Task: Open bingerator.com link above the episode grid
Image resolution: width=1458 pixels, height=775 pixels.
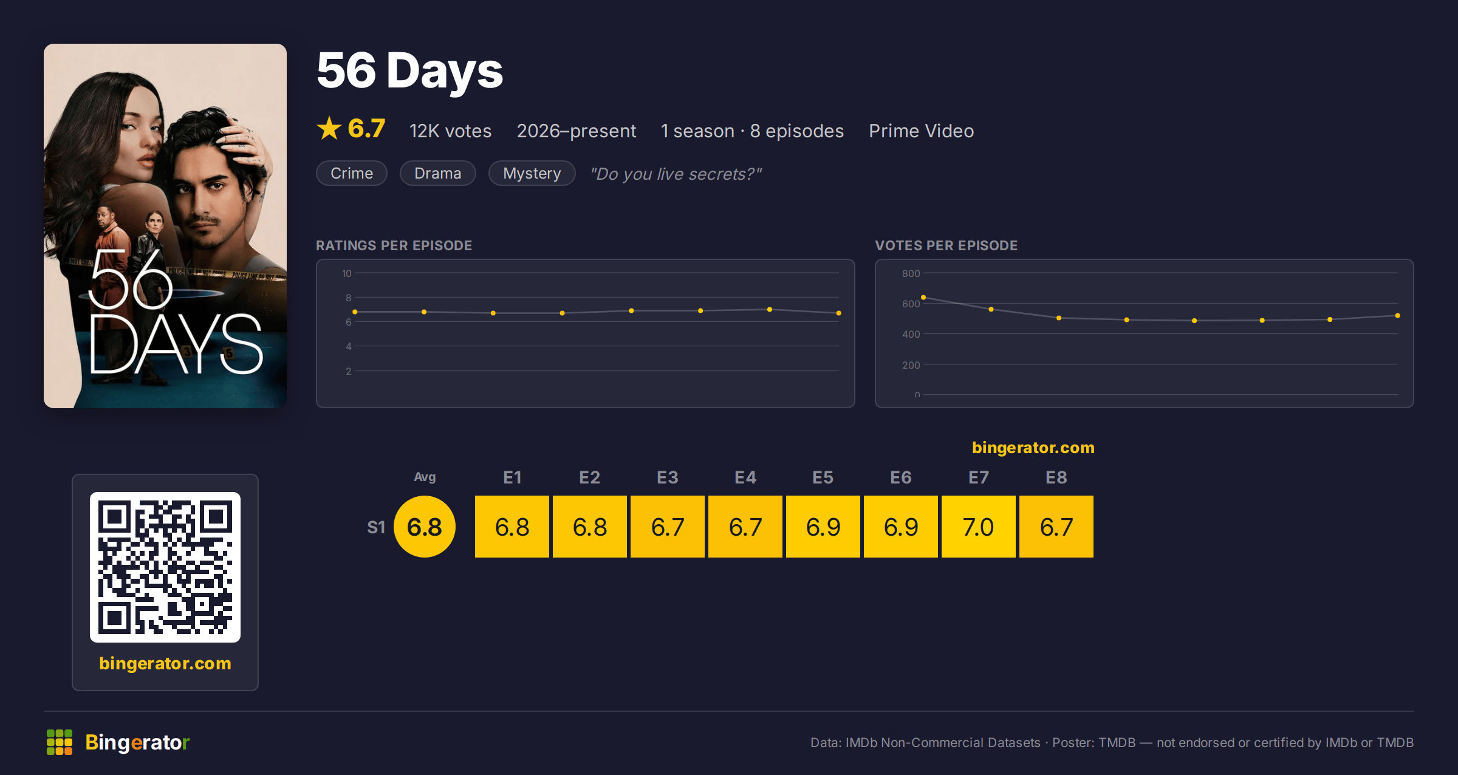Action: [x=1033, y=448]
